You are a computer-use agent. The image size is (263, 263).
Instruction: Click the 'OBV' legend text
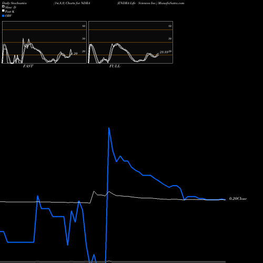tap(8, 16)
